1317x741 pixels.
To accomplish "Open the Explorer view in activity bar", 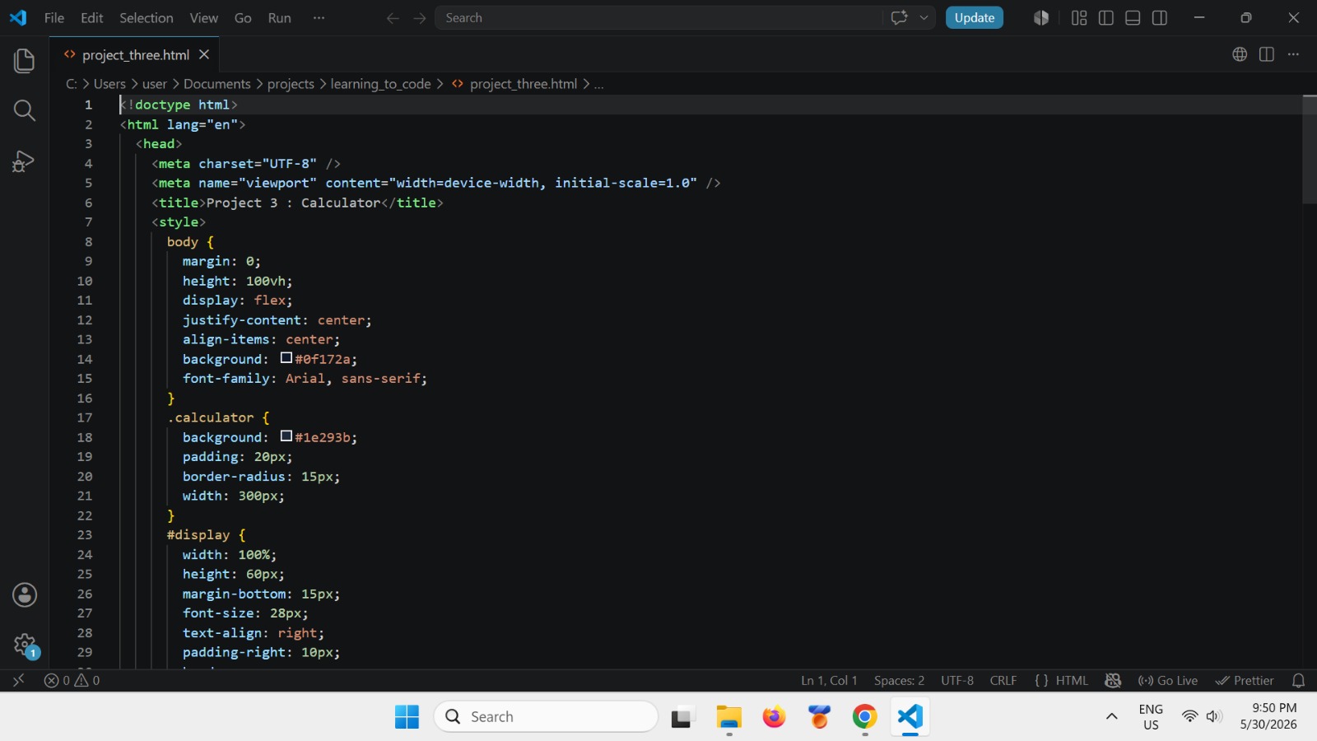I will click(x=25, y=60).
